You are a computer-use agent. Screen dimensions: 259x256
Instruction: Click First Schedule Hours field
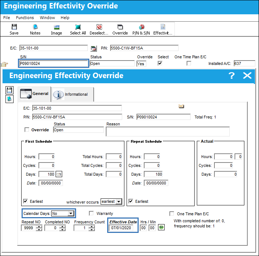click(x=46, y=157)
